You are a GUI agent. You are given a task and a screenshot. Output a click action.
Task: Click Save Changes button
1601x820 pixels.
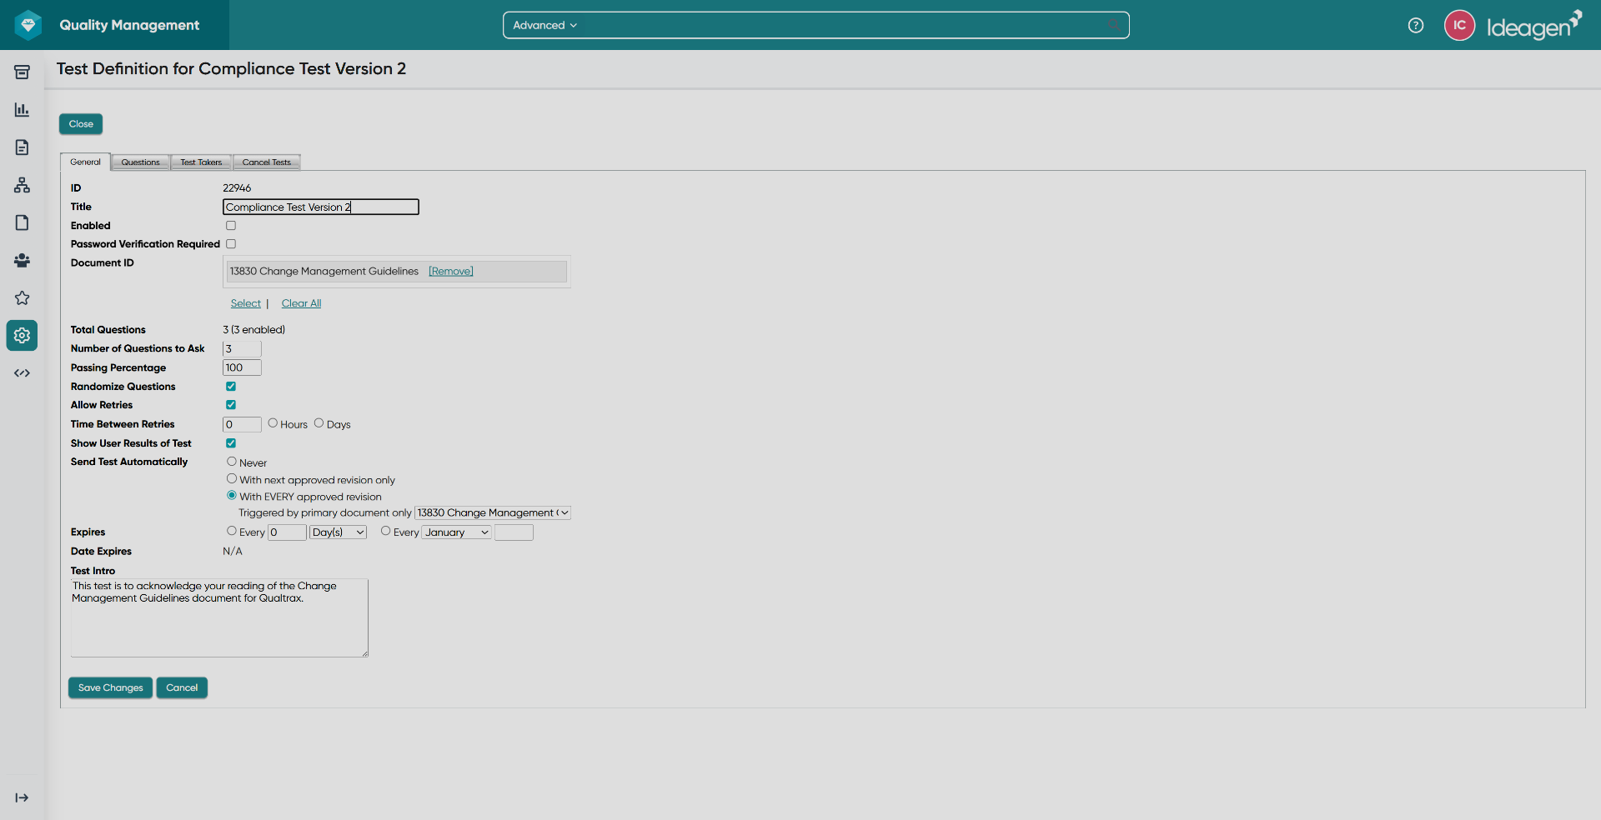tap(110, 687)
